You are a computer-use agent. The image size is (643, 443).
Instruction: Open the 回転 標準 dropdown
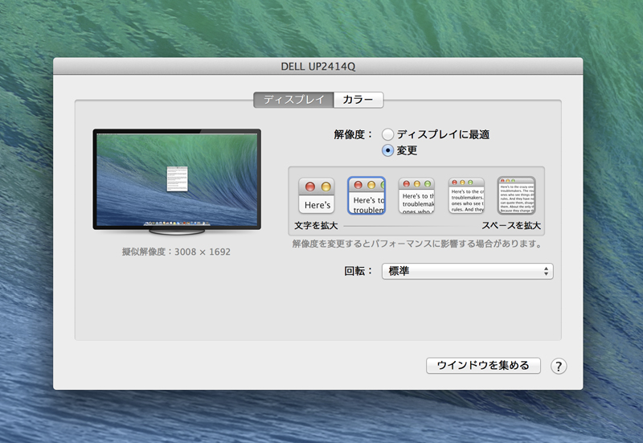tap(468, 271)
